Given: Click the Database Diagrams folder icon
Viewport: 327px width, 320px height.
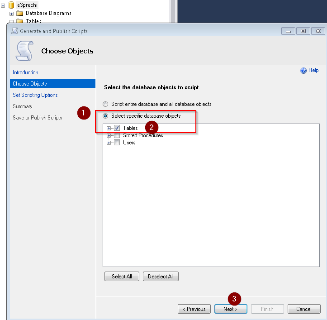Looking at the screenshot, I should click(x=19, y=13).
